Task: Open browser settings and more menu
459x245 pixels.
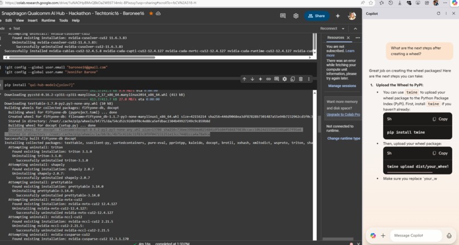Action: (445, 3)
